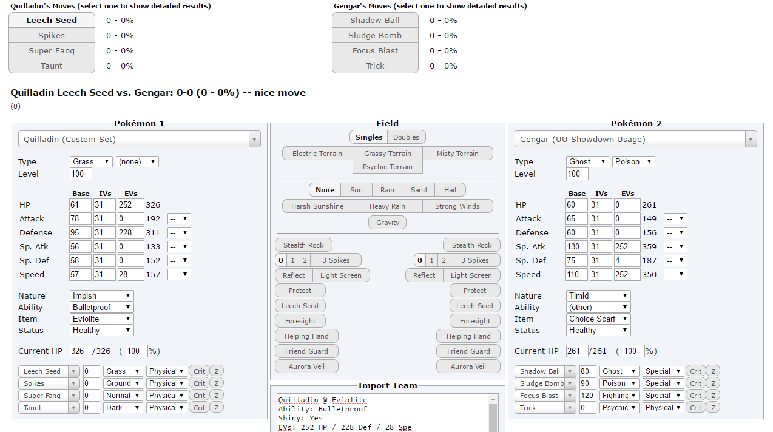This screenshot has width=773, height=432.
Task: Open Gengar's Focus Blast type dropdown
Action: 619,396
